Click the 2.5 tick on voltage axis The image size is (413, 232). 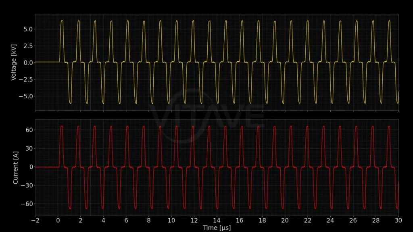tap(28, 46)
